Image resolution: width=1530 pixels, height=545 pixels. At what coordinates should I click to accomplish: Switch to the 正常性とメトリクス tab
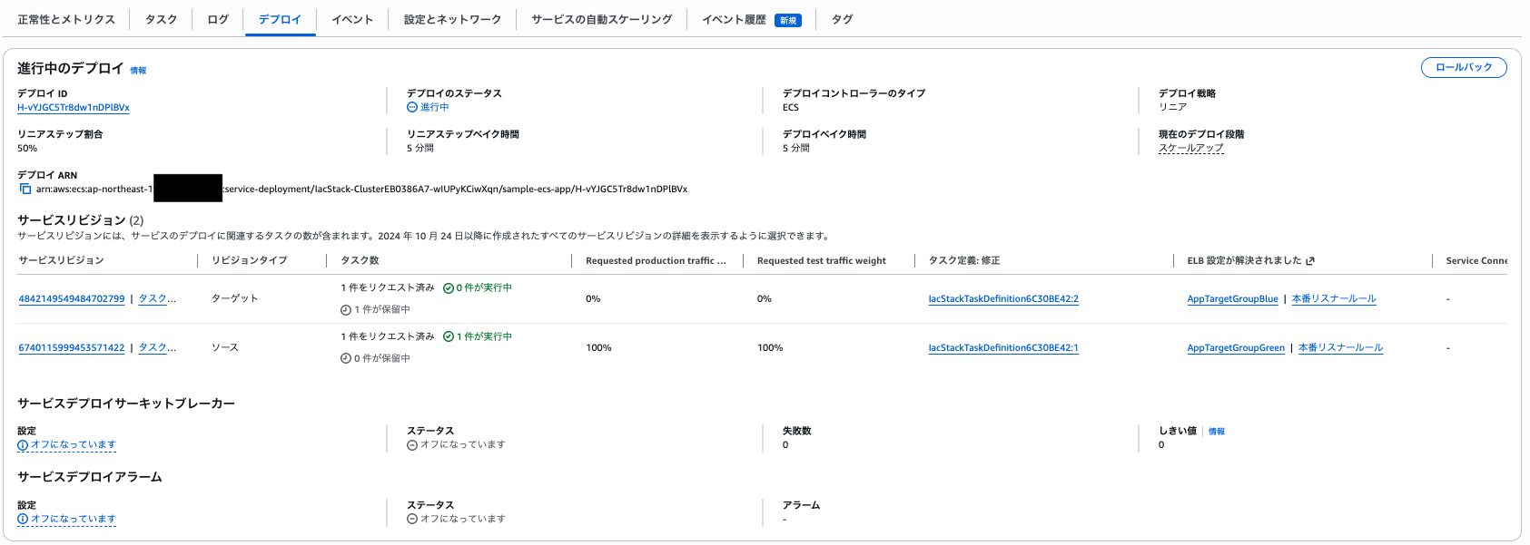66,19
